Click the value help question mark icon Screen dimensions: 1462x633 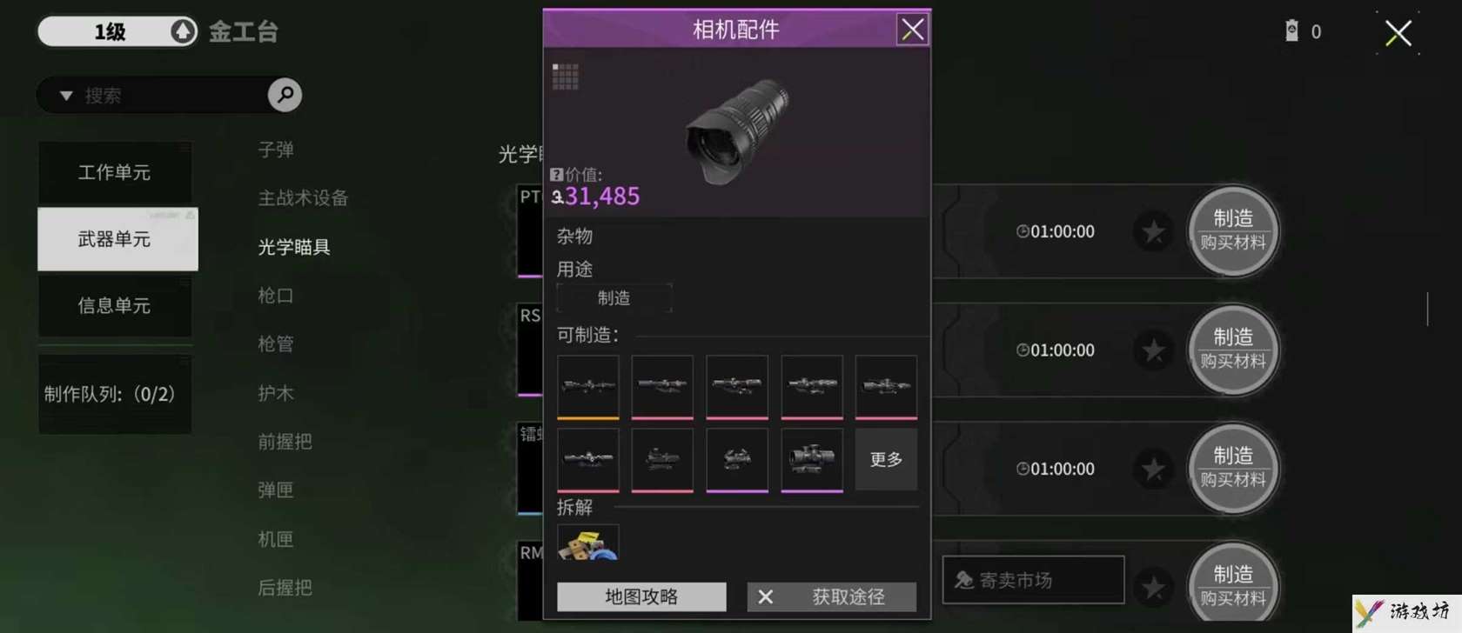tap(557, 174)
